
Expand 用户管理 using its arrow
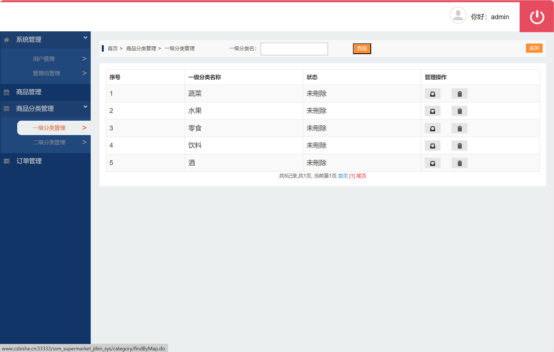pyautogui.click(x=84, y=58)
